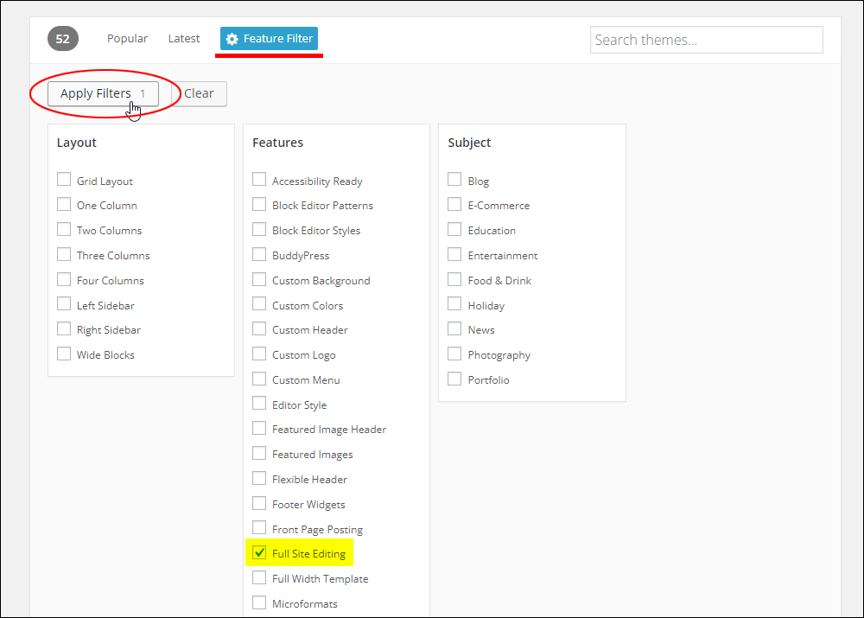
Task: Check the Featured Image Header box
Action: pos(259,429)
